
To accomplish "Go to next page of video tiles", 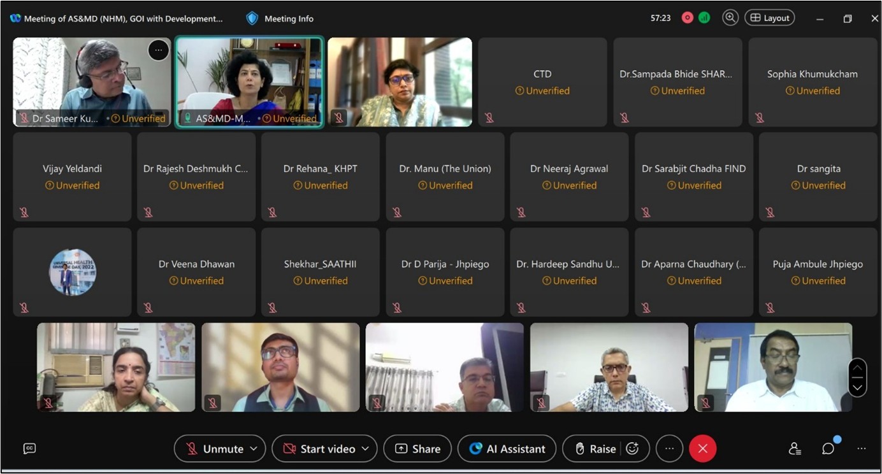I will tap(857, 387).
